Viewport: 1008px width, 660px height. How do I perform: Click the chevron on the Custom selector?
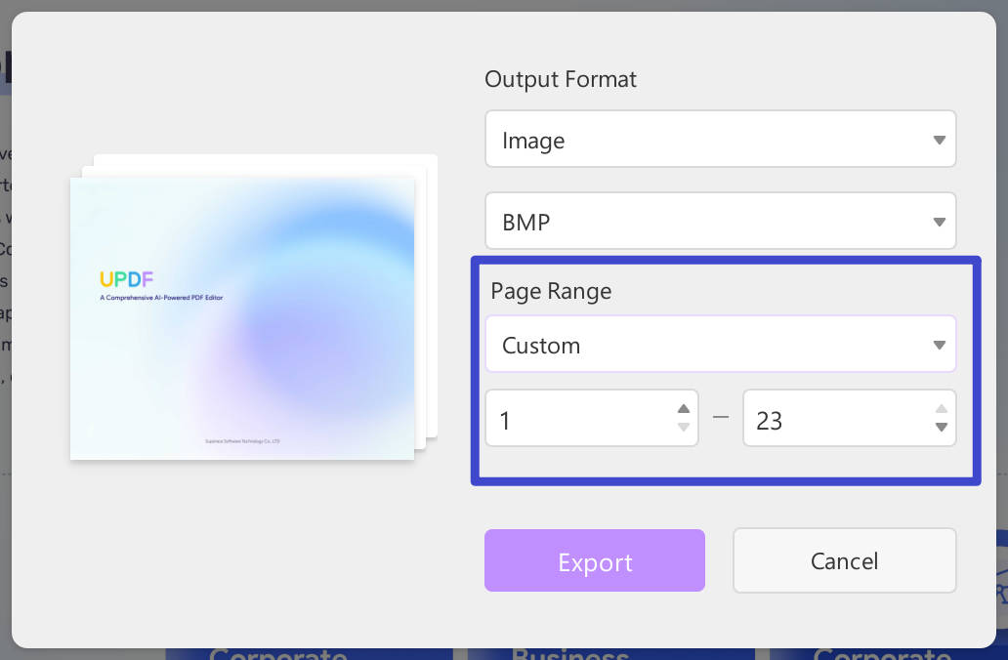click(939, 344)
